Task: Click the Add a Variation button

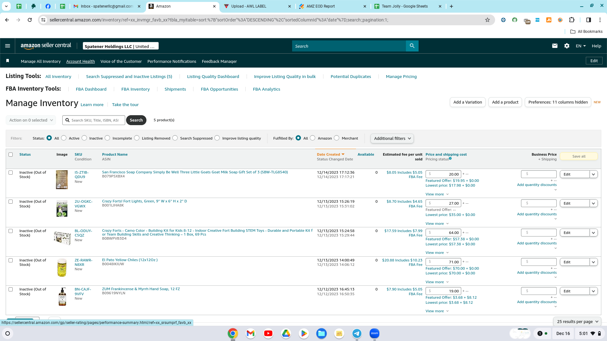Action: coord(468,102)
